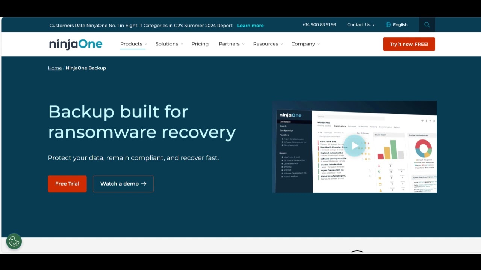The width and height of the screenshot is (481, 270).
Task: Open the Partners menu
Action: click(229, 44)
